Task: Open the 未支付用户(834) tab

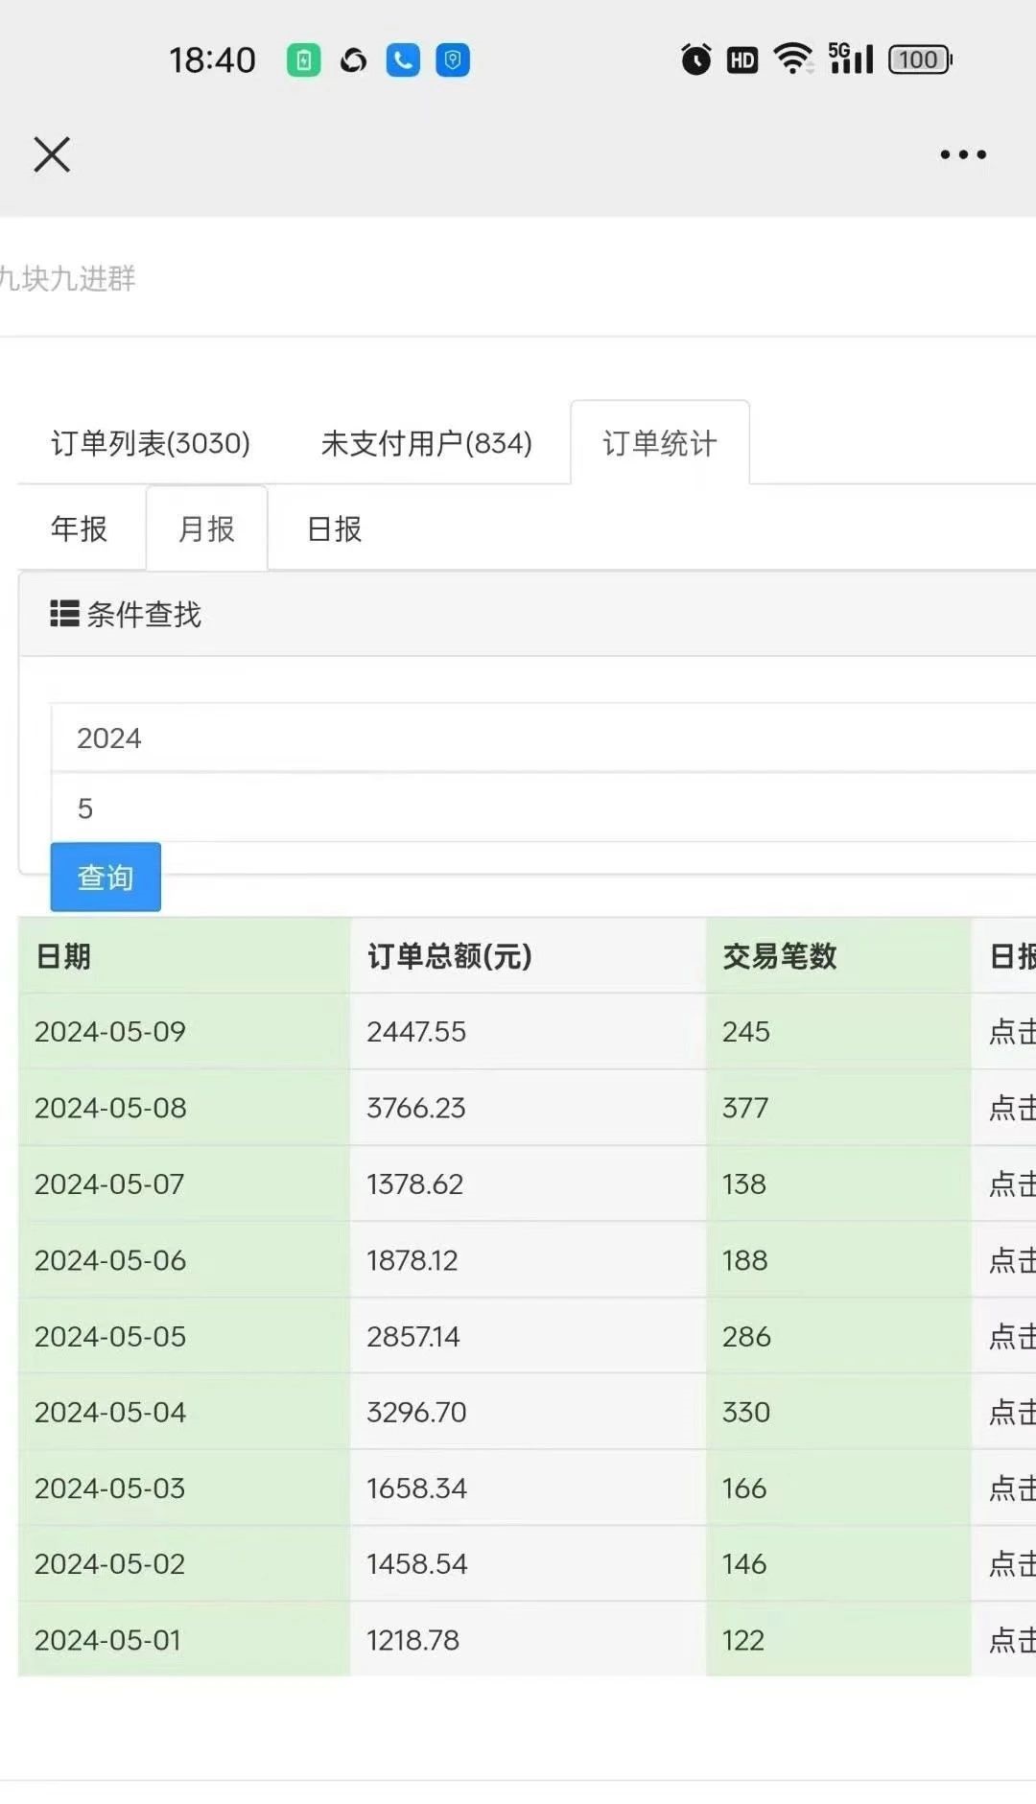Action: 426,443
